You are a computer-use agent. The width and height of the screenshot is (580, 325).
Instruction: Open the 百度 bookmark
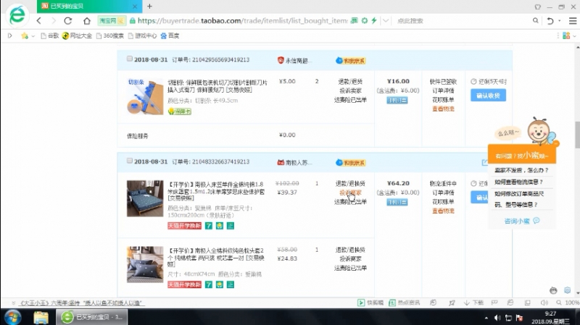[170, 35]
